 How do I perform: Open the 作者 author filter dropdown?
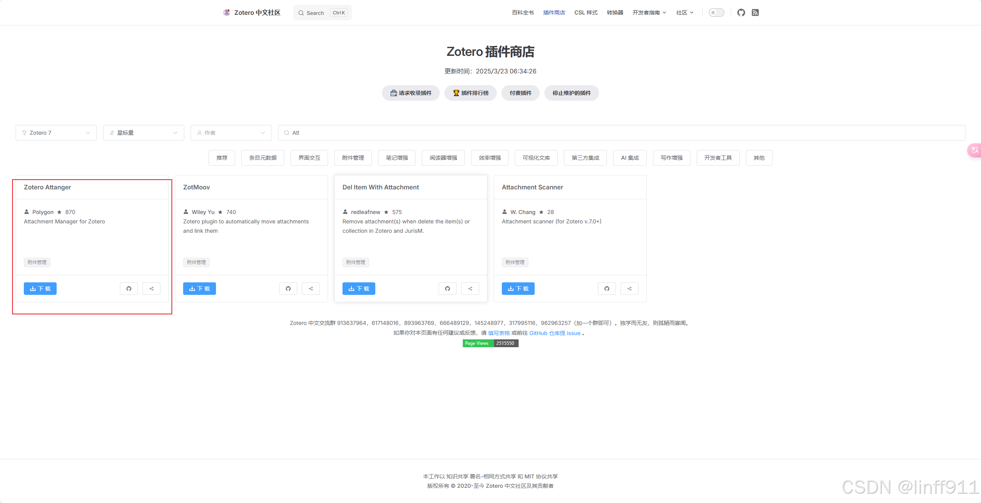coord(231,133)
